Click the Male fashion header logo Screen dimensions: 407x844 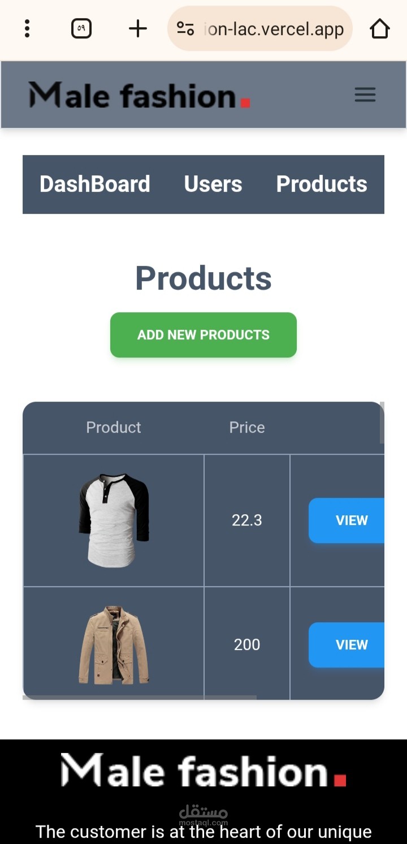pos(140,95)
